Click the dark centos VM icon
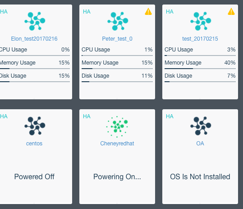Screen dimensions: 243x209 pos(35,126)
